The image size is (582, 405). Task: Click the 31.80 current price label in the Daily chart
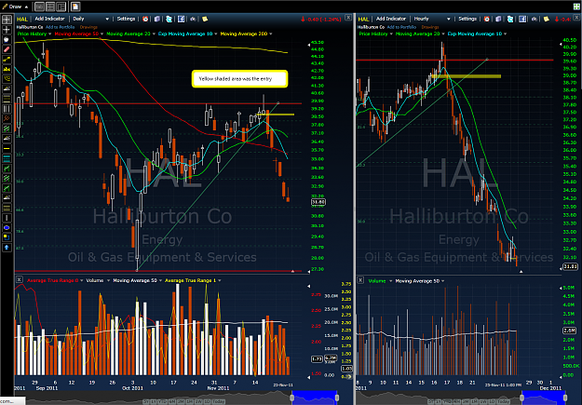[318, 202]
